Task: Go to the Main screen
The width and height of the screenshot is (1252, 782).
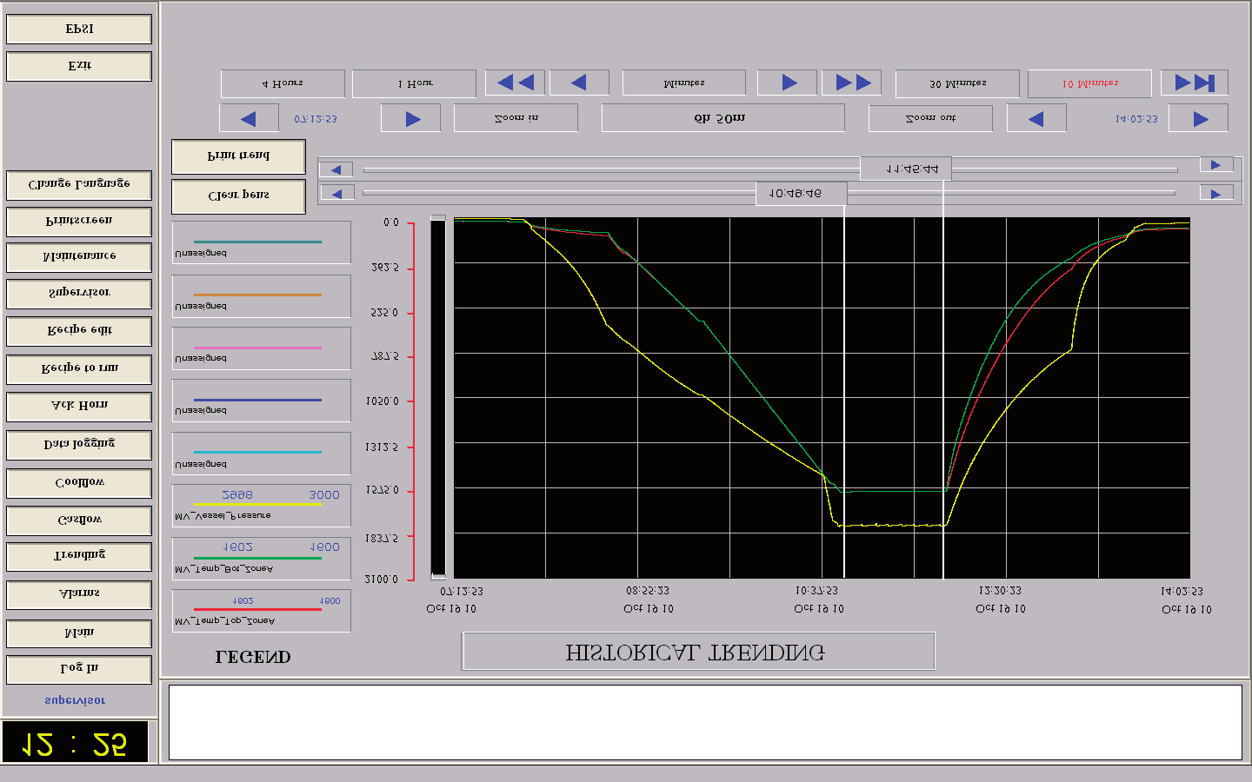Action: point(79,633)
